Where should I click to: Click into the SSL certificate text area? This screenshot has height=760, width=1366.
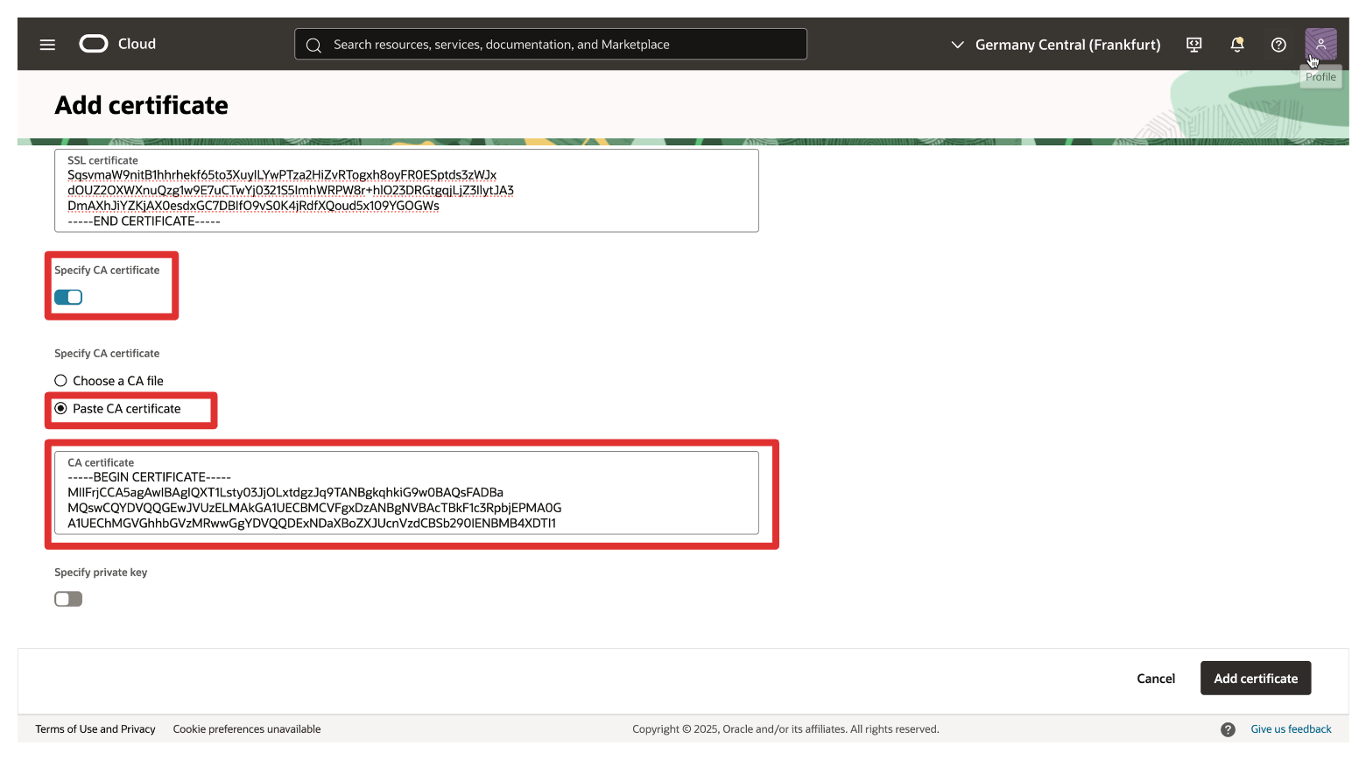(x=406, y=197)
